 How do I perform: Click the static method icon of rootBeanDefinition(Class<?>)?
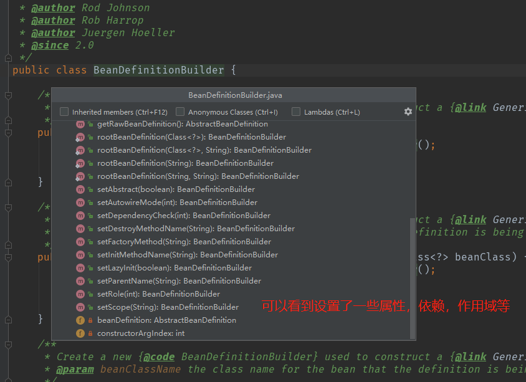(80, 137)
